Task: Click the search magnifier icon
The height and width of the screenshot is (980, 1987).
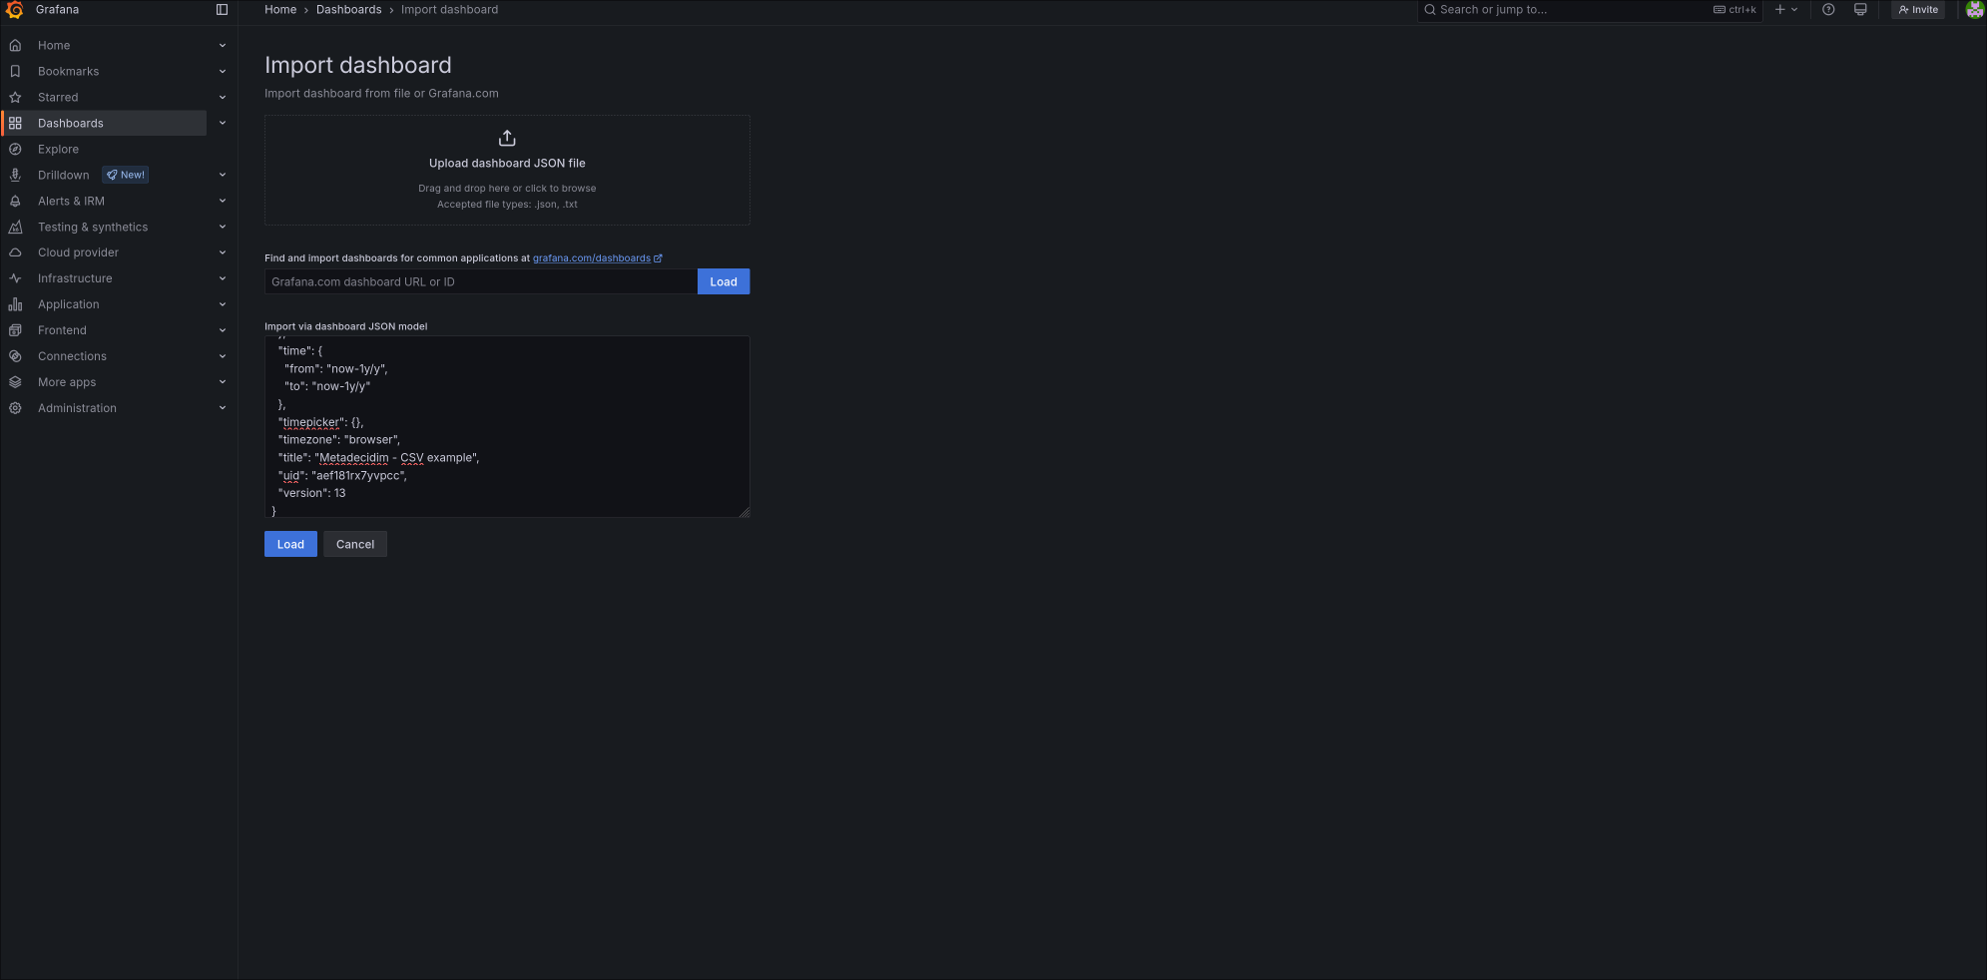Action: click(1431, 9)
